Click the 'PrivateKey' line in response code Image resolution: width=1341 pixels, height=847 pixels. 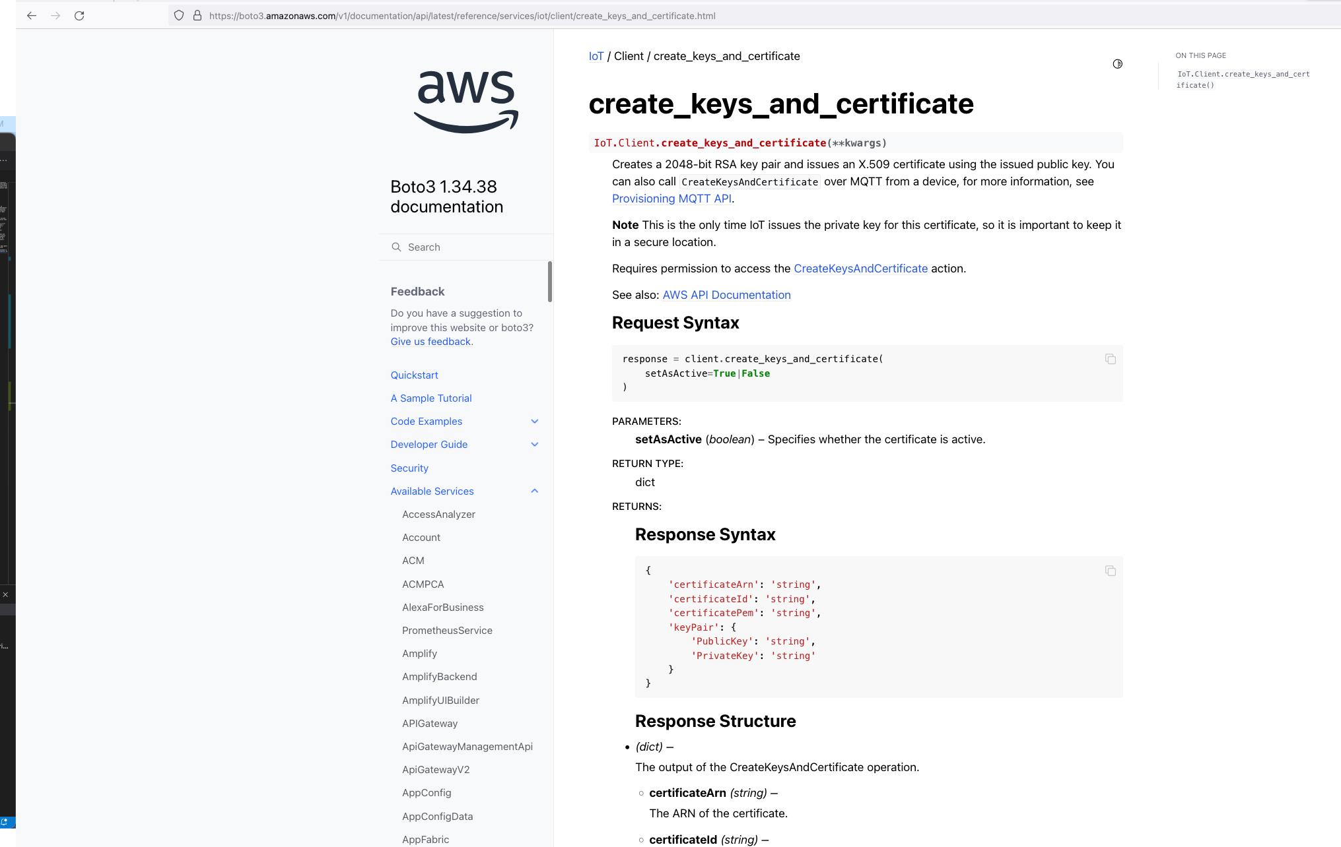coord(753,656)
